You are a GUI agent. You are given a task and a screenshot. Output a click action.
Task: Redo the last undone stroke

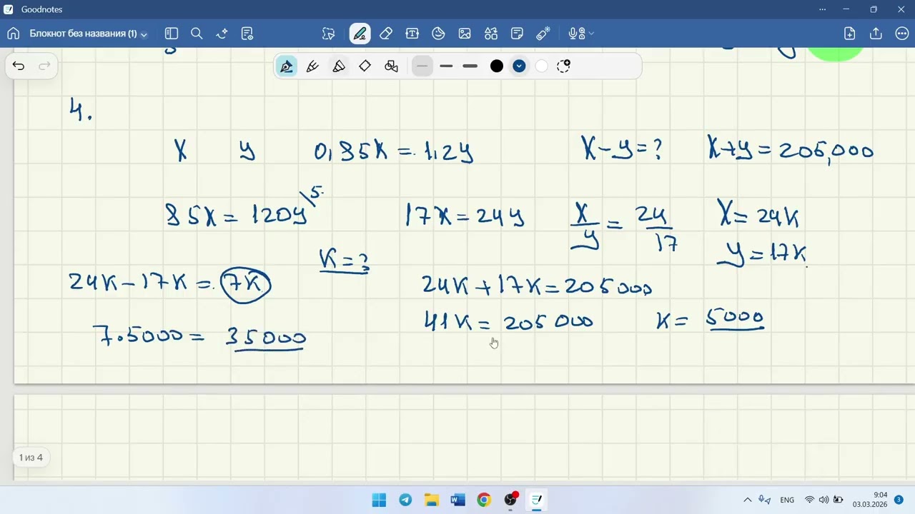click(44, 66)
